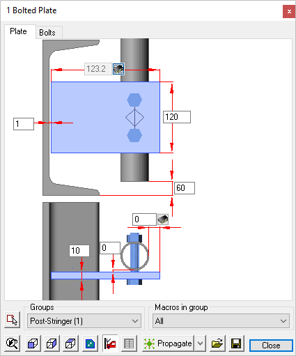
Task: Click the Propagate button
Action: click(168, 343)
